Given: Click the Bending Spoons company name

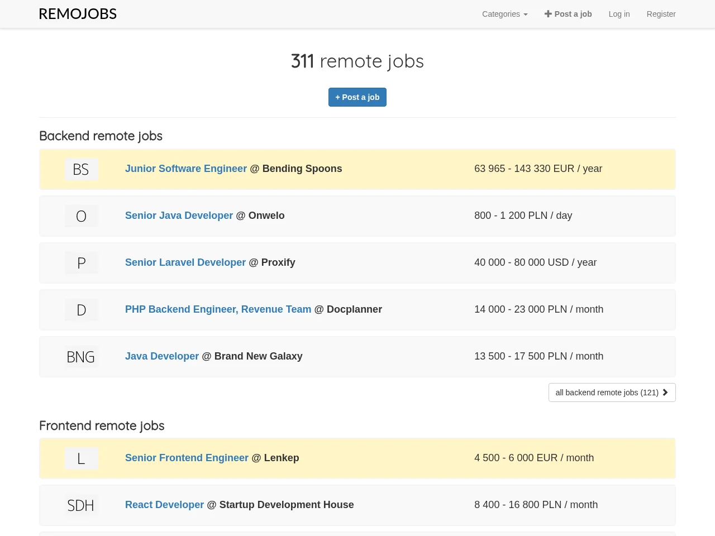Looking at the screenshot, I should [x=302, y=169].
